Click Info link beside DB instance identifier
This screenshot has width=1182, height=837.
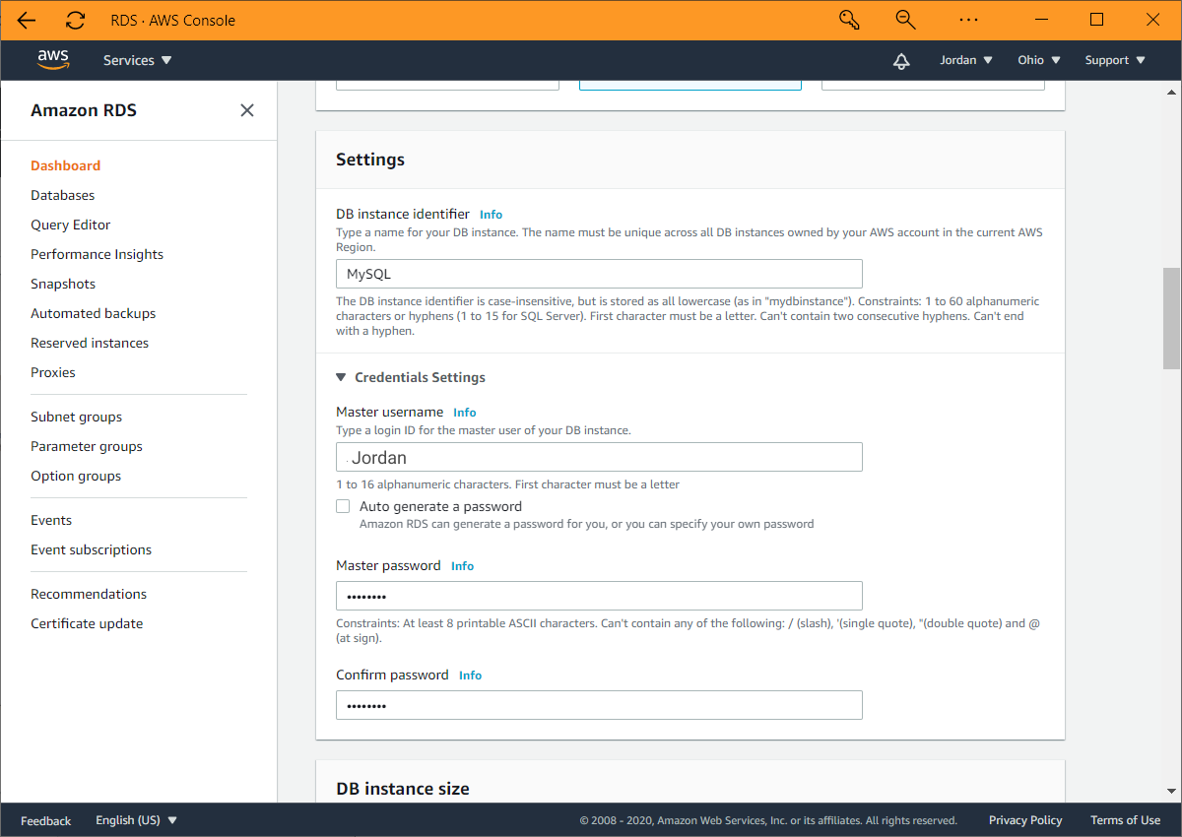491,215
